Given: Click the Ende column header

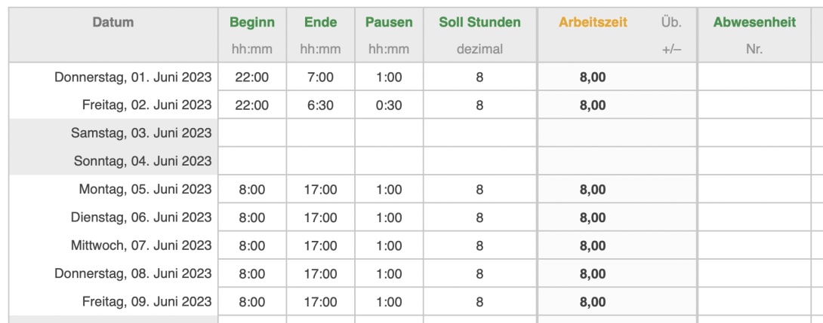Looking at the screenshot, I should tap(319, 23).
